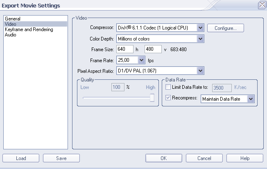Click the Load button
Viewport: 267px width, 169px height.
(21, 158)
